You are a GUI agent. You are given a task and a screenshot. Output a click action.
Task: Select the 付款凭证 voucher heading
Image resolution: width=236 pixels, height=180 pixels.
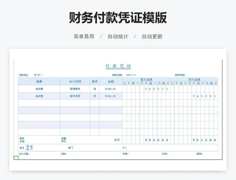[118, 66]
